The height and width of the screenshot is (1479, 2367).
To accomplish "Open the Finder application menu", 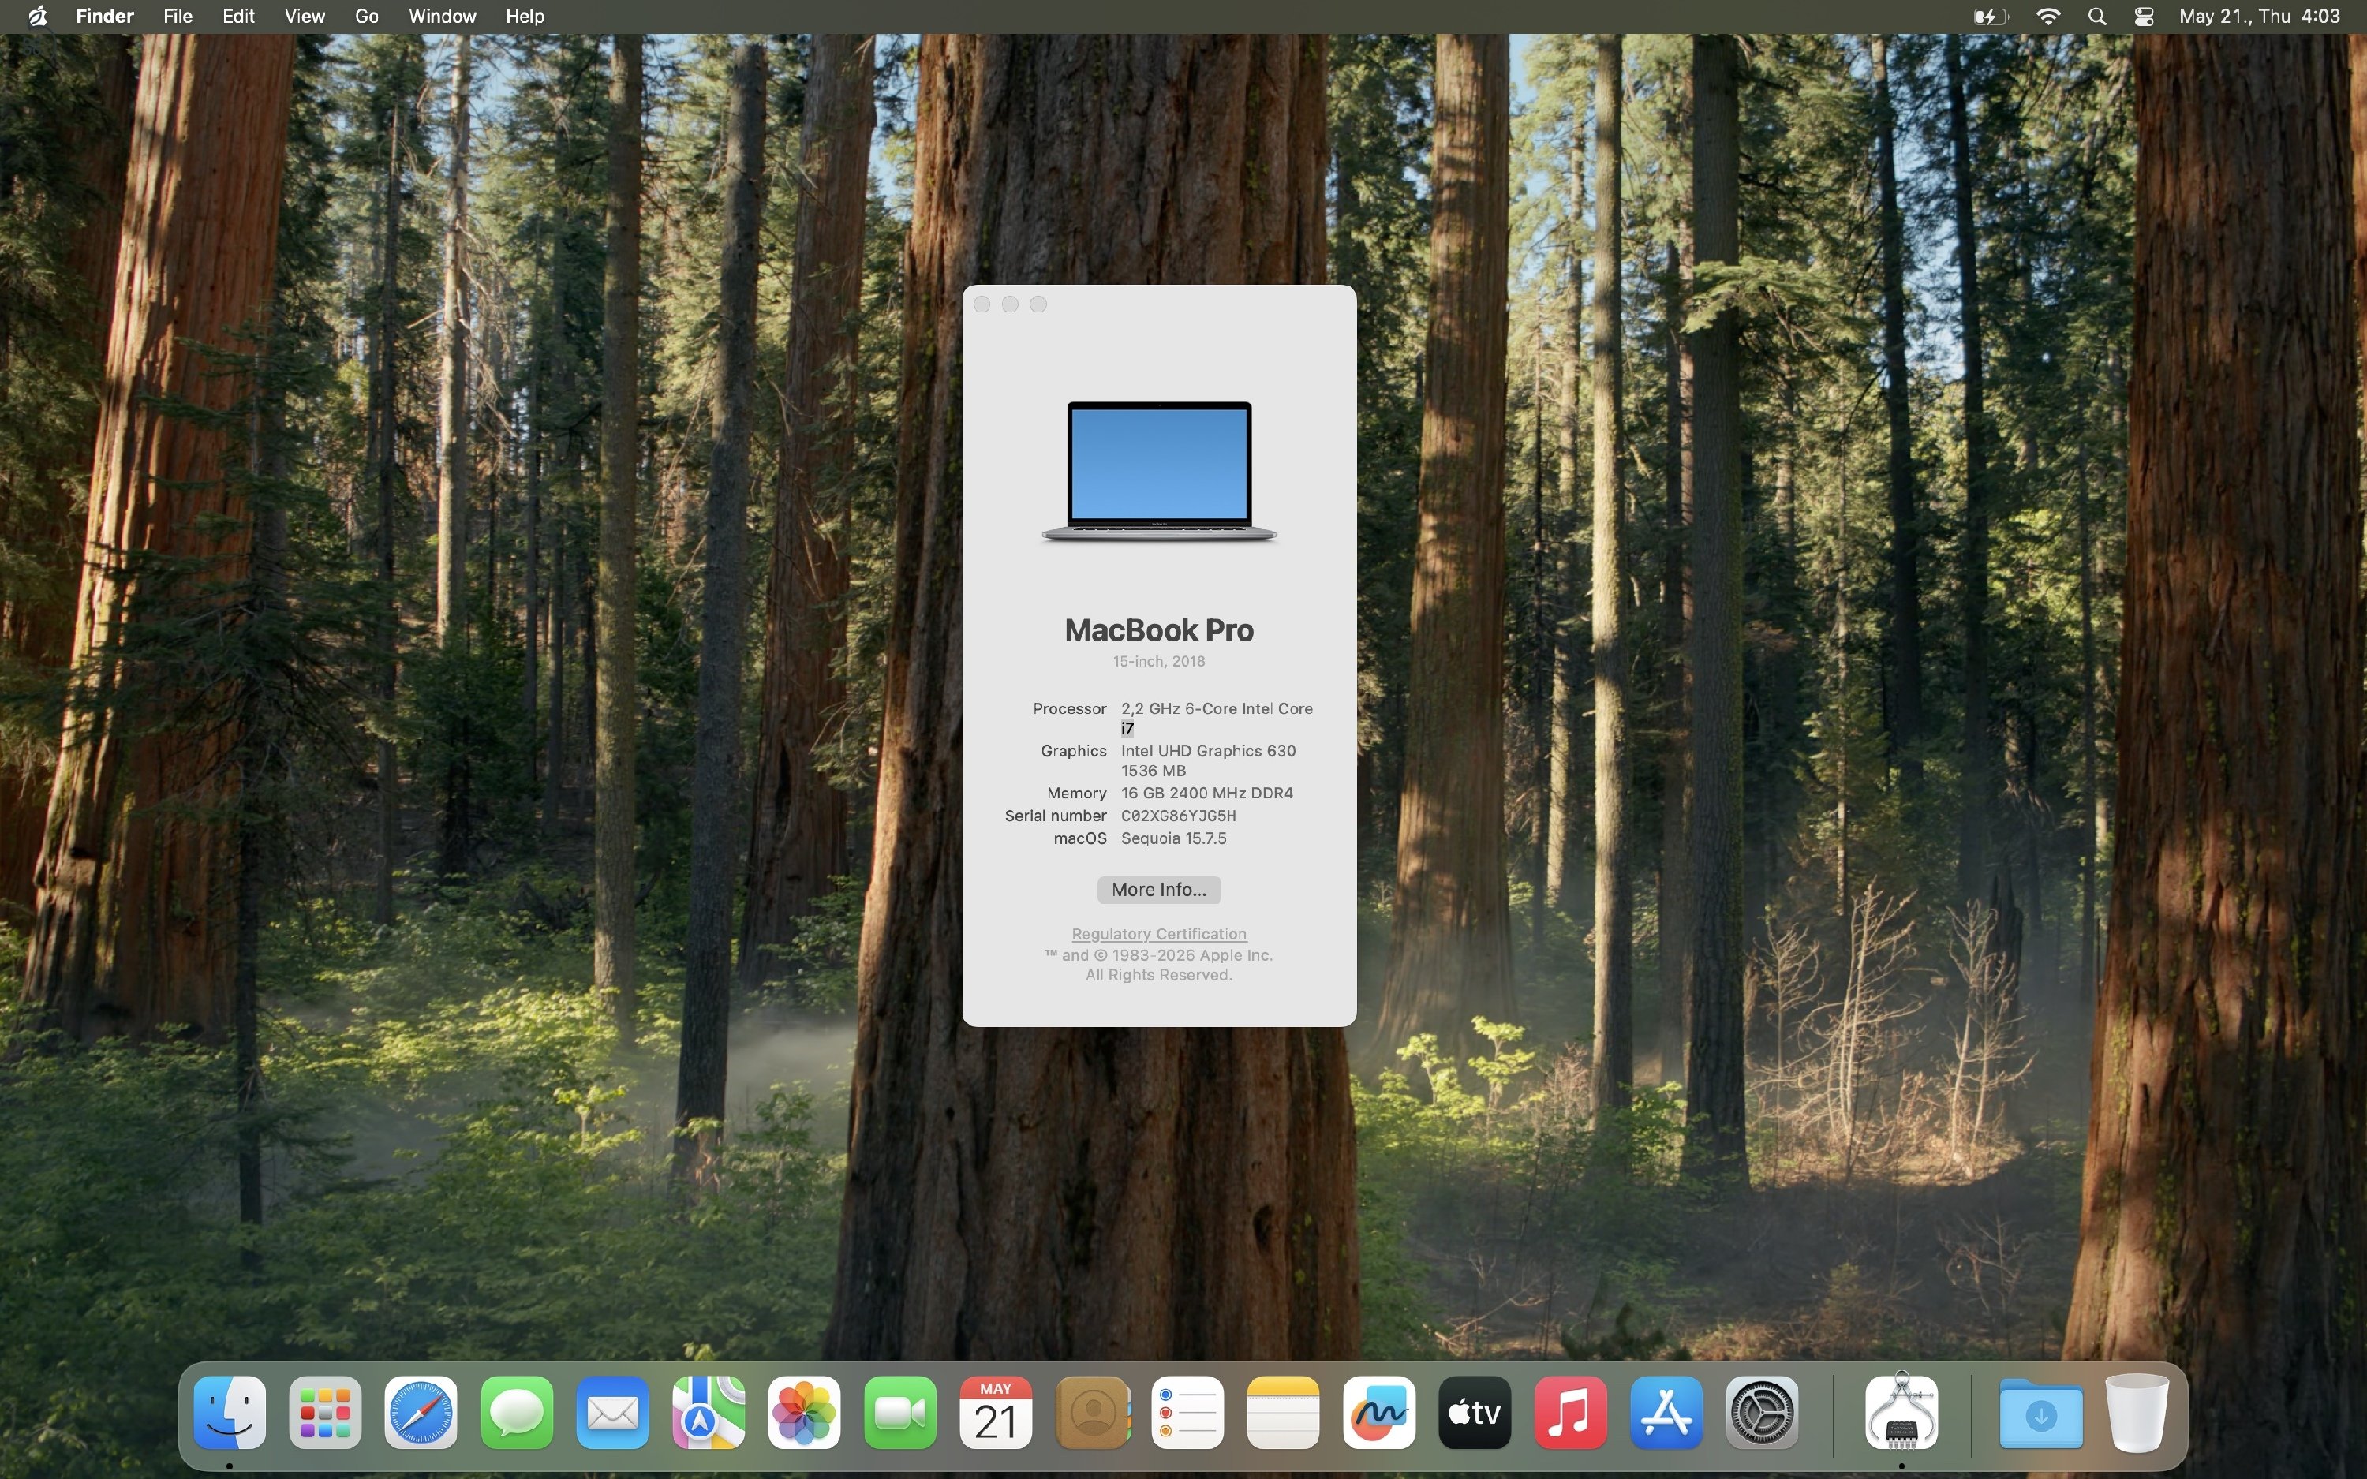I will coord(105,17).
